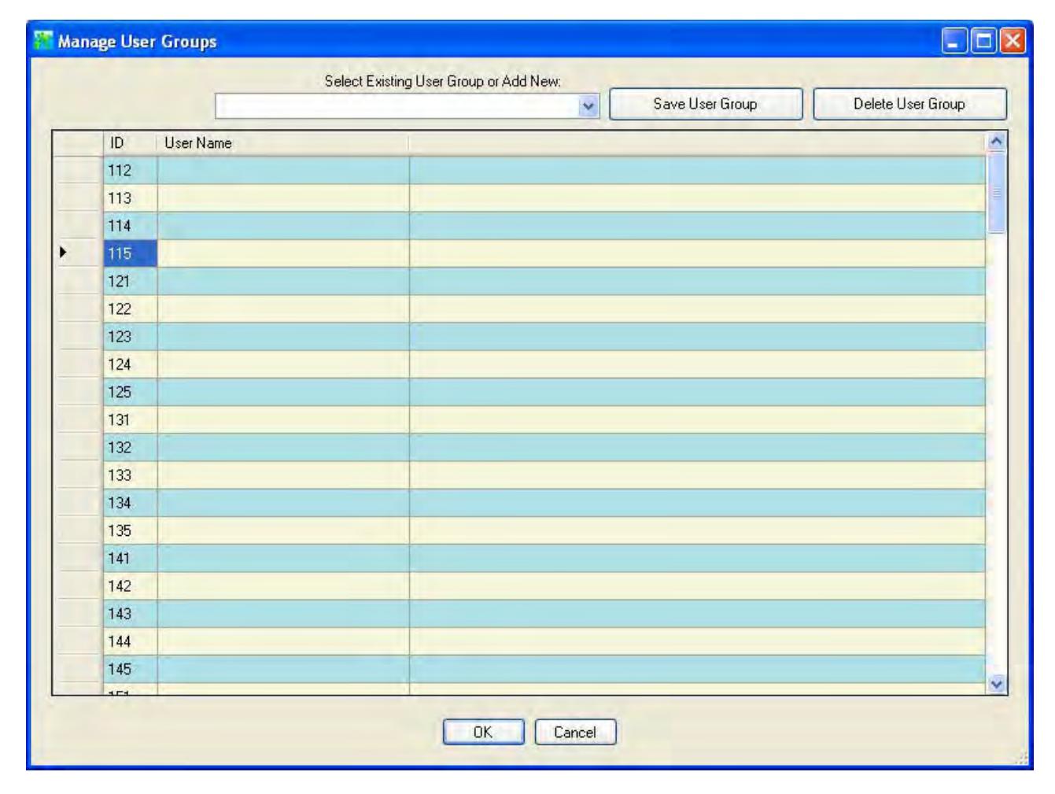This screenshot has height=794, width=1055.
Task: Select the highlighted ID cell 115
Action: tap(131, 253)
